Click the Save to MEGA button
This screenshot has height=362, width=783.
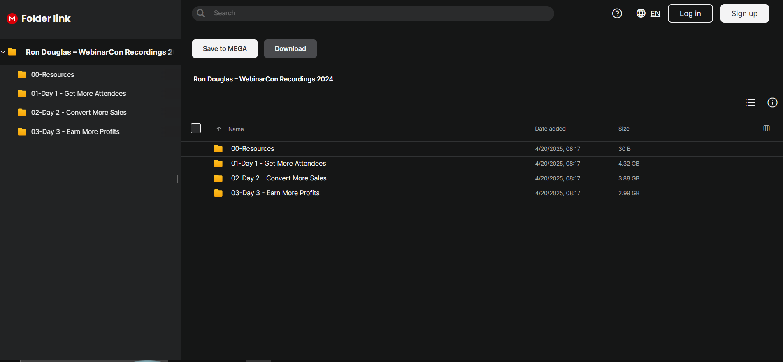(225, 48)
